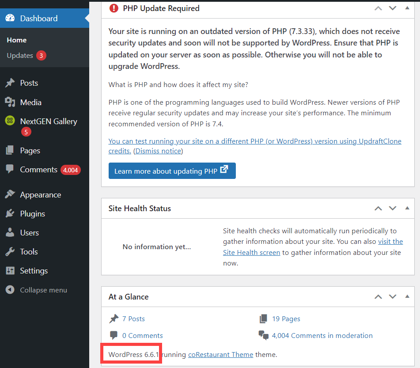Move PHP Update Required panel down
The image size is (420, 368).
point(393,8)
